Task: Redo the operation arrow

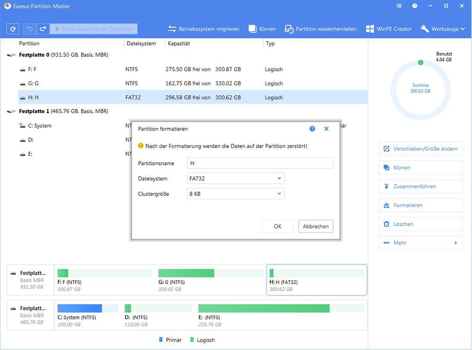Action: tap(43, 29)
